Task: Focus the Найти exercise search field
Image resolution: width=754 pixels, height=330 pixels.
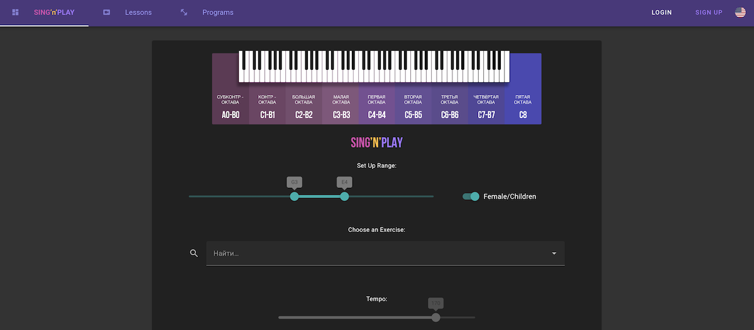Action: (x=385, y=253)
